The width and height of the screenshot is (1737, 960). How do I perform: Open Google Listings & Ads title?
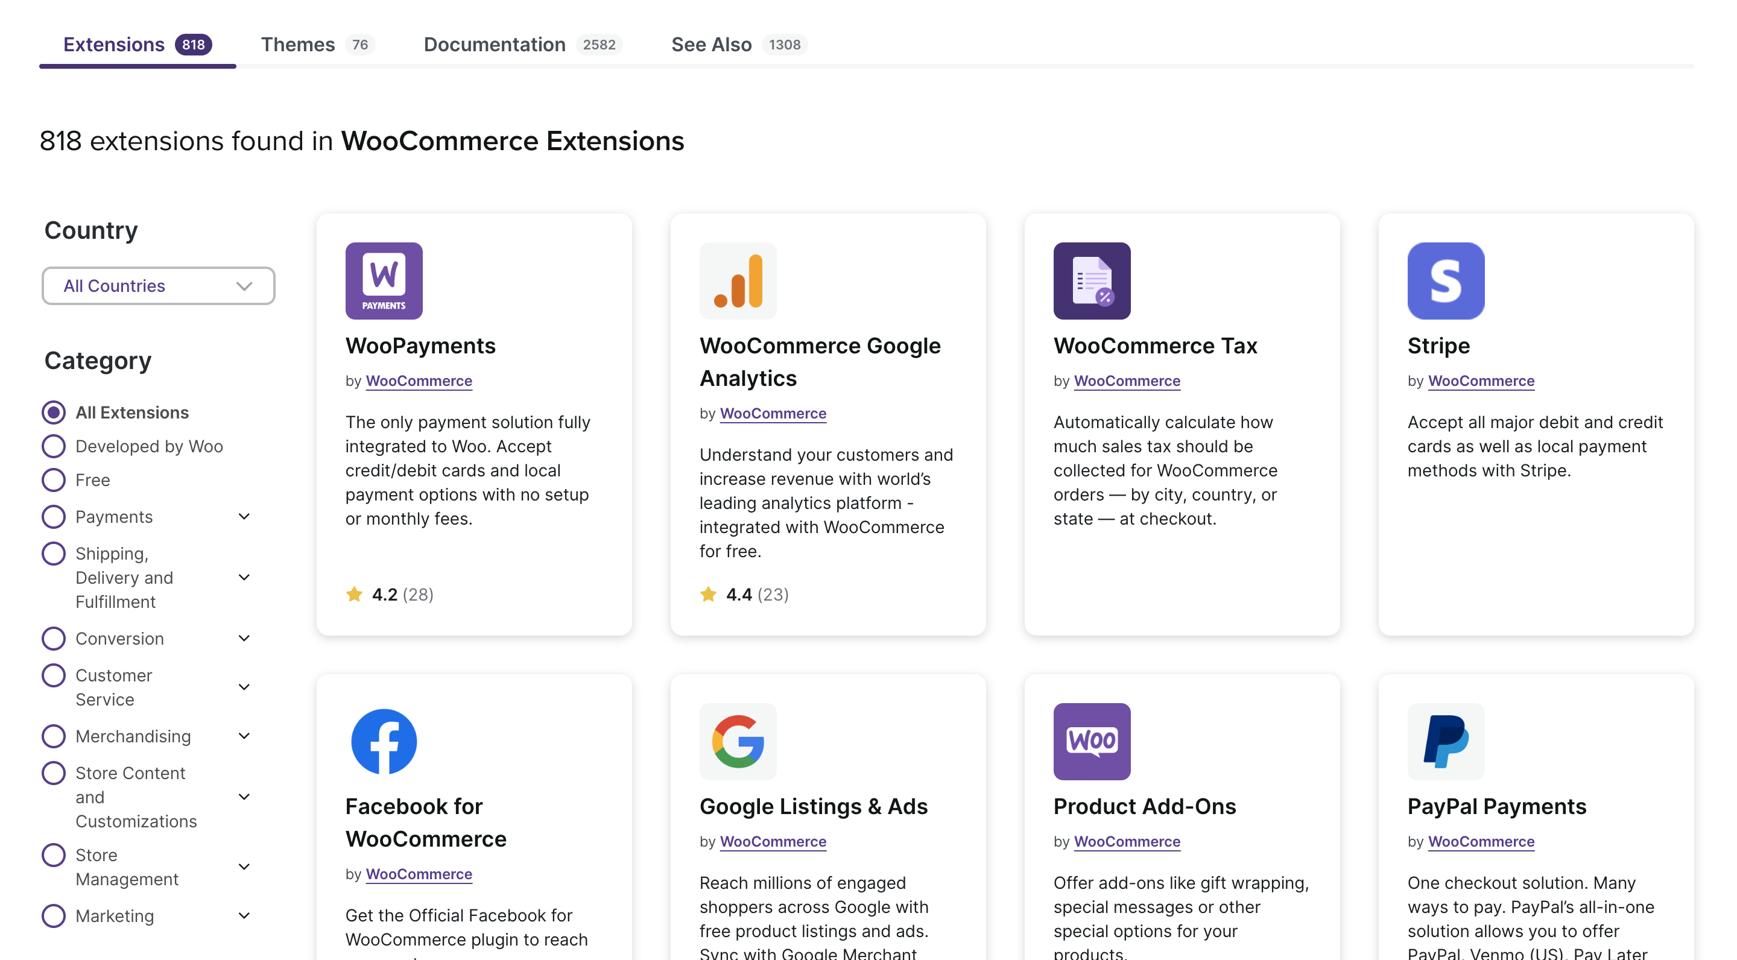813,806
